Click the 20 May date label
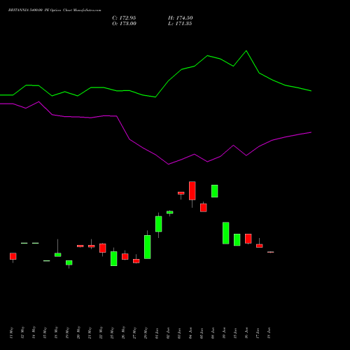The image size is (350, 350). (78, 332)
